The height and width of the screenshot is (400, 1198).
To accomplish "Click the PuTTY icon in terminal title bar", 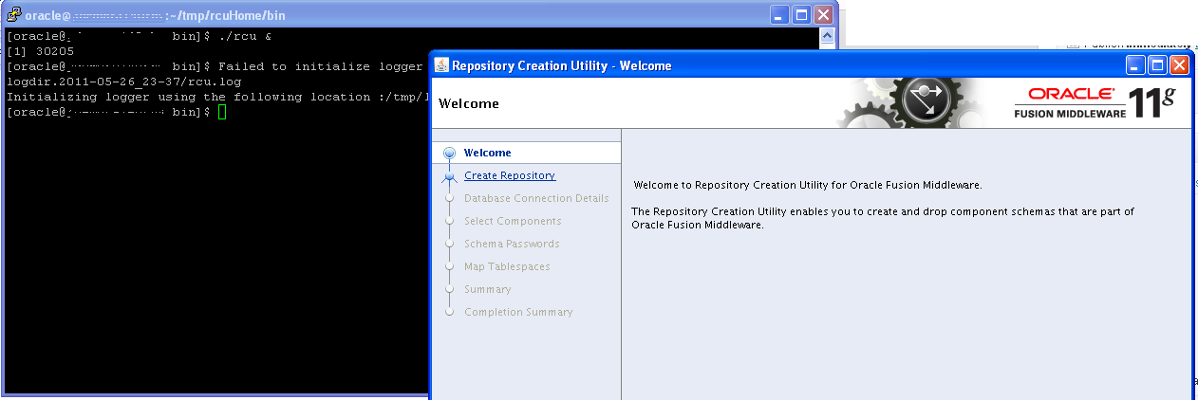I will pos(13,15).
